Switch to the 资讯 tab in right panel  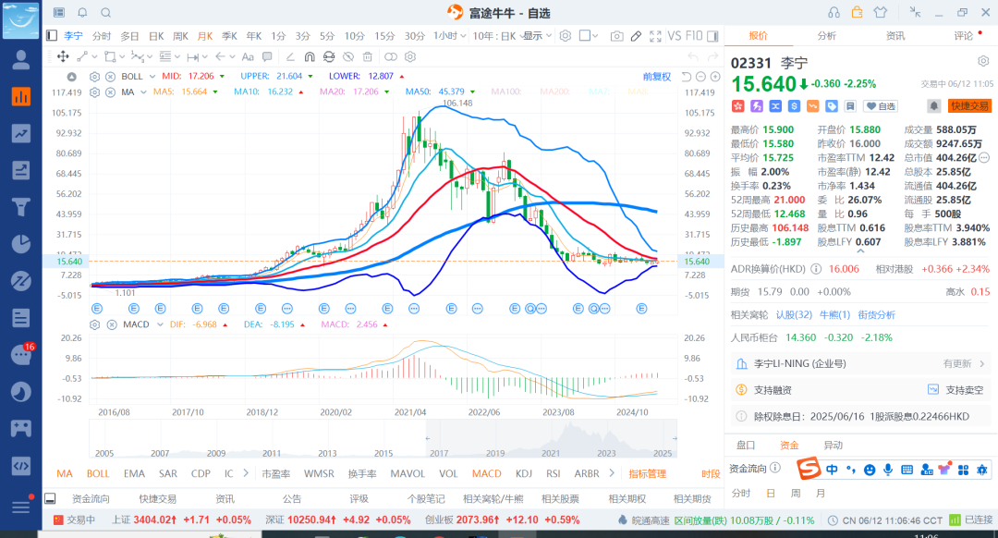(895, 36)
